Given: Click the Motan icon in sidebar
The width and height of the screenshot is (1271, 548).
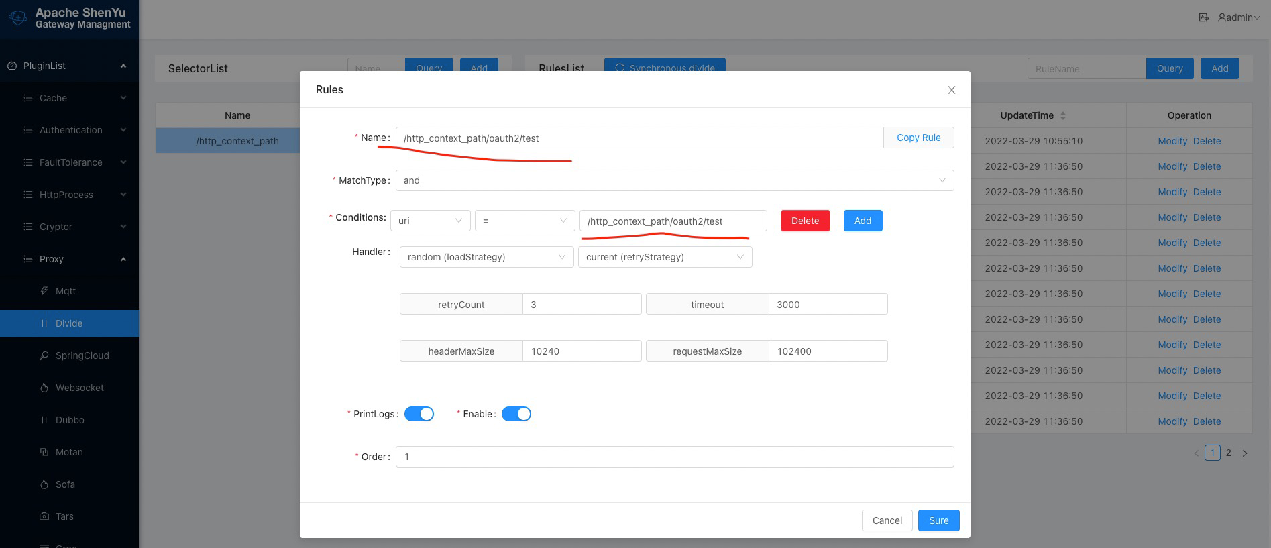Looking at the screenshot, I should pyautogui.click(x=44, y=452).
